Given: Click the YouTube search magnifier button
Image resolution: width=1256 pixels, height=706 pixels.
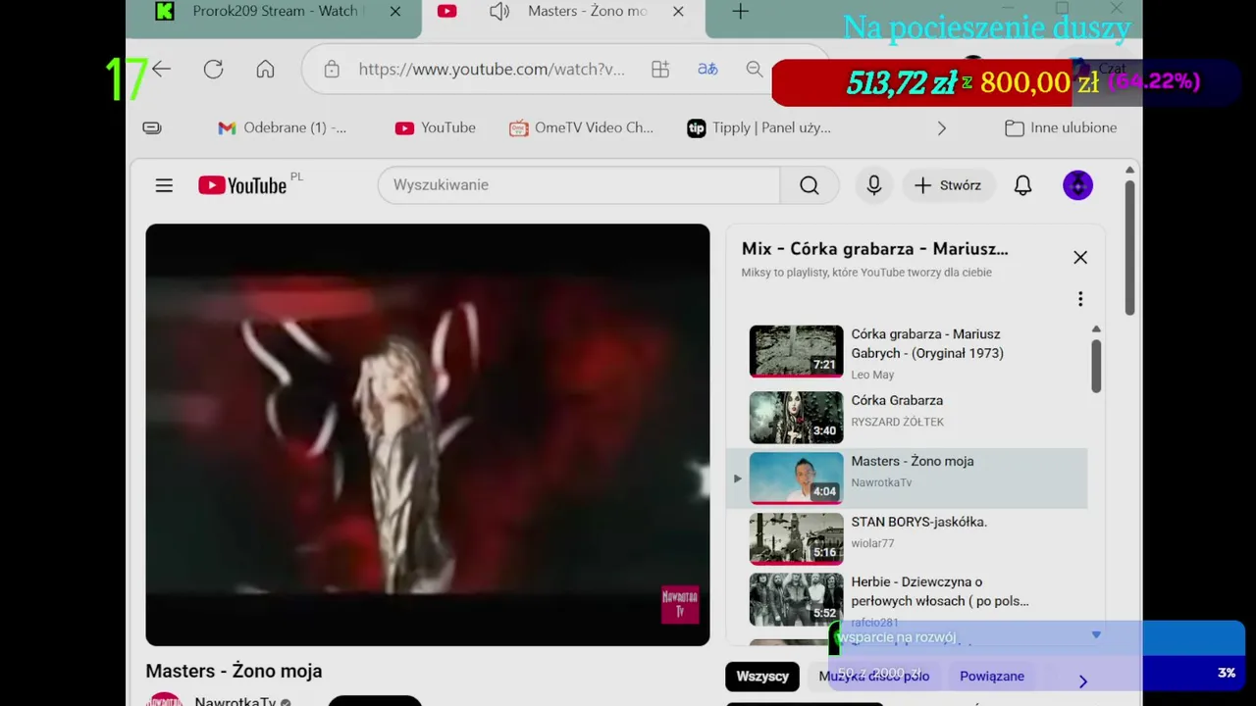Looking at the screenshot, I should 809,184.
